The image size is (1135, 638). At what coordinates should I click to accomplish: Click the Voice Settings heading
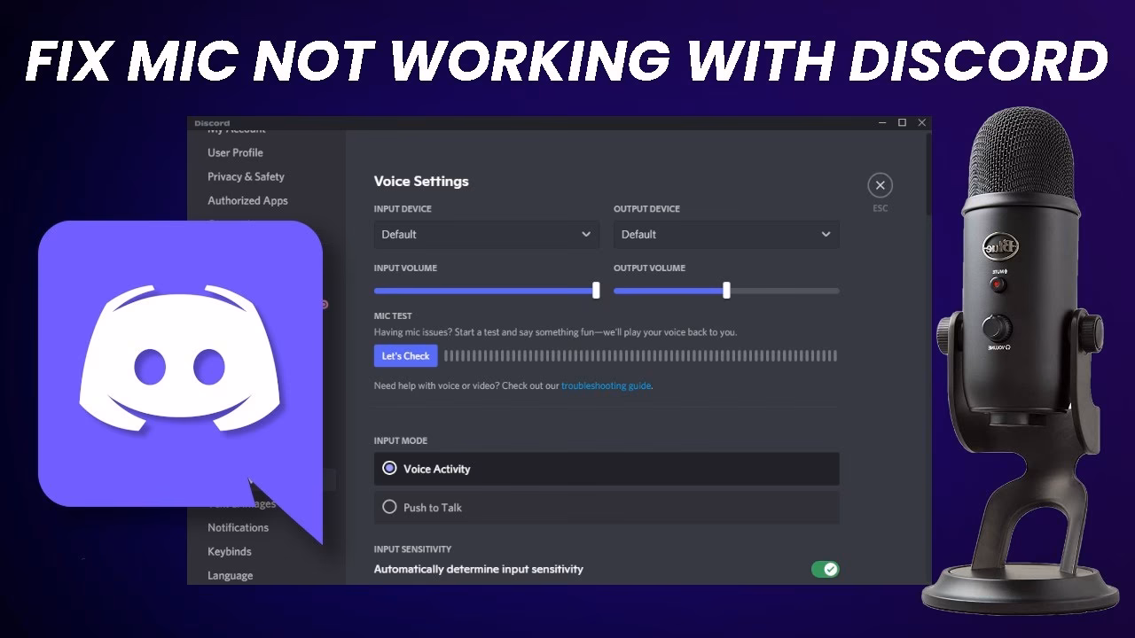pos(421,181)
